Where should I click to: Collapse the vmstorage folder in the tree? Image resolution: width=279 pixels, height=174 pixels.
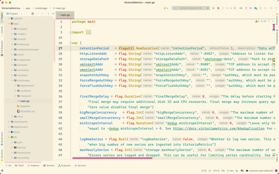tap(12, 81)
